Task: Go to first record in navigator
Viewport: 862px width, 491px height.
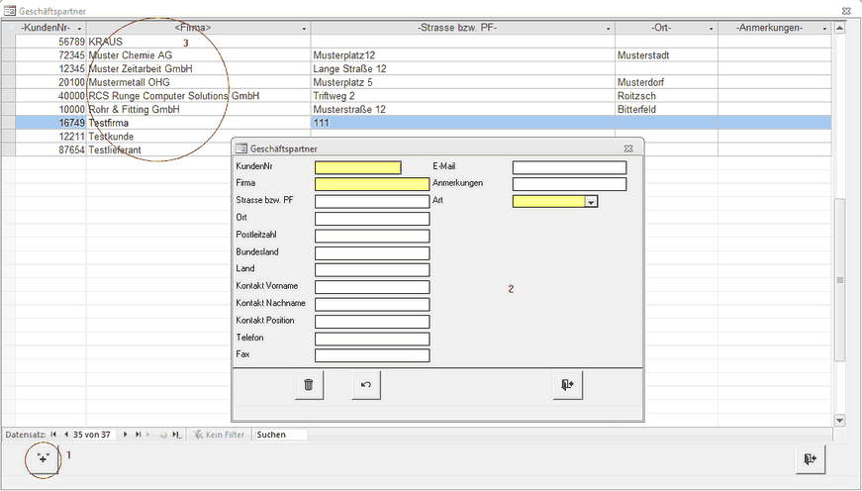Action: tap(53, 435)
